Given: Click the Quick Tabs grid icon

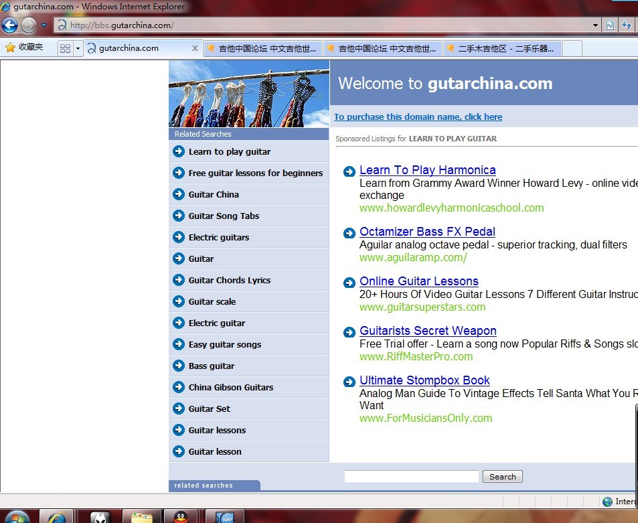Looking at the screenshot, I should [x=65, y=48].
